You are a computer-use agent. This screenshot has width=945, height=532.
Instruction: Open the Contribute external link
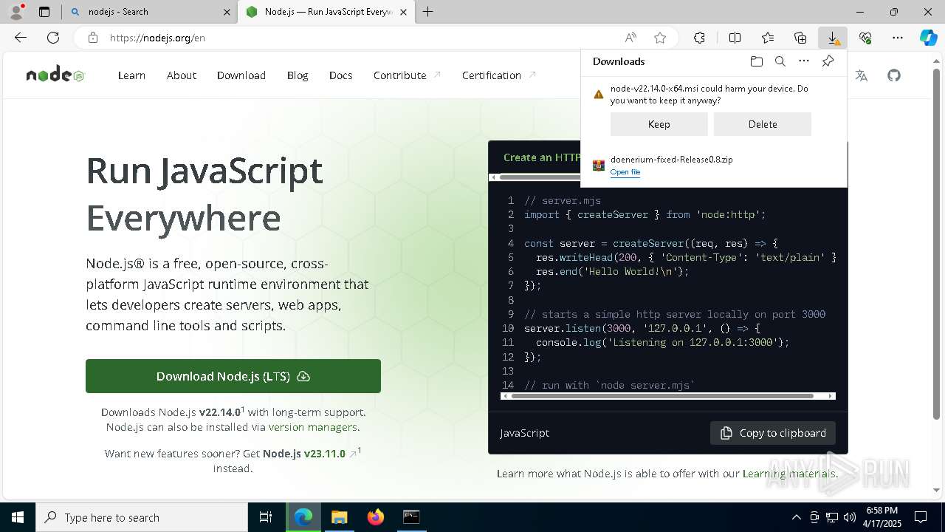pos(407,75)
